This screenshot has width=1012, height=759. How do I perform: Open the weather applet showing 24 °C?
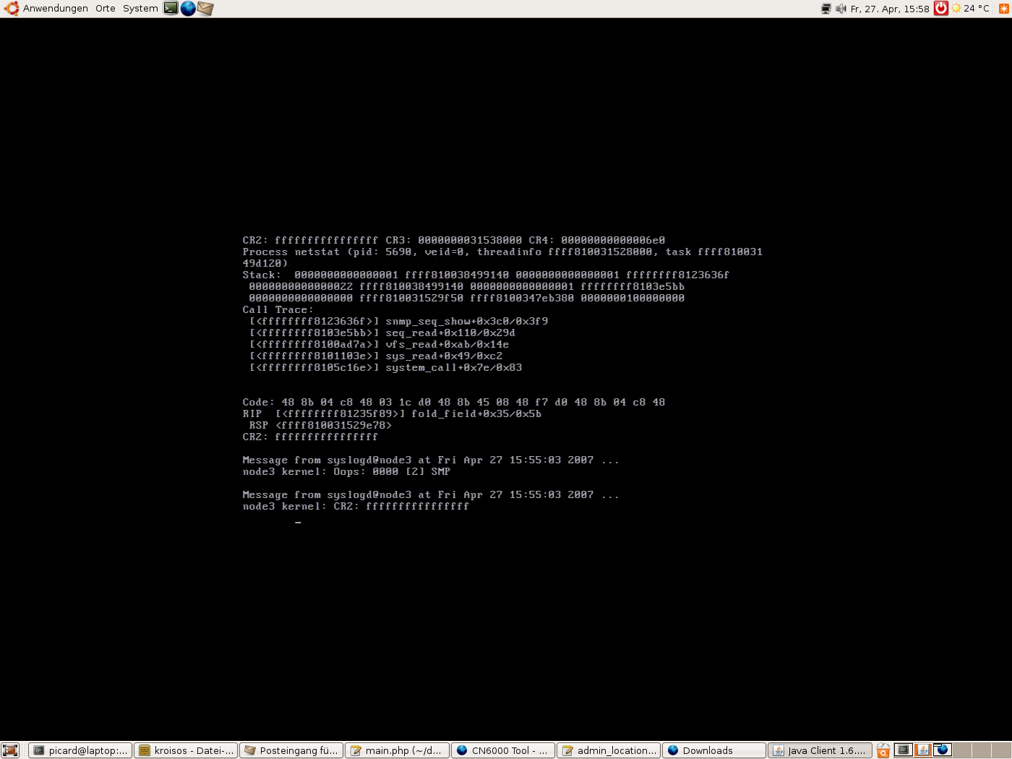point(970,9)
